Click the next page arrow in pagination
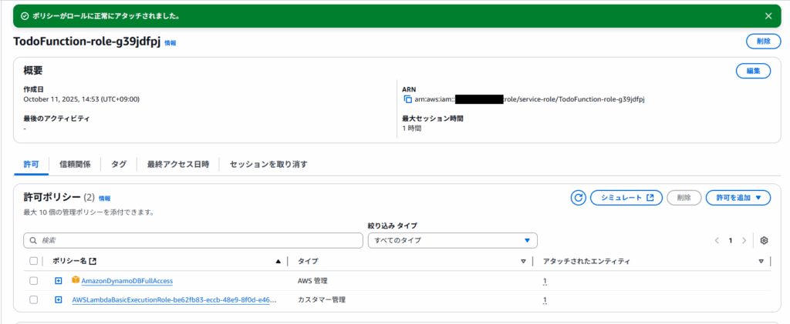This screenshot has width=790, height=324. pos(744,240)
